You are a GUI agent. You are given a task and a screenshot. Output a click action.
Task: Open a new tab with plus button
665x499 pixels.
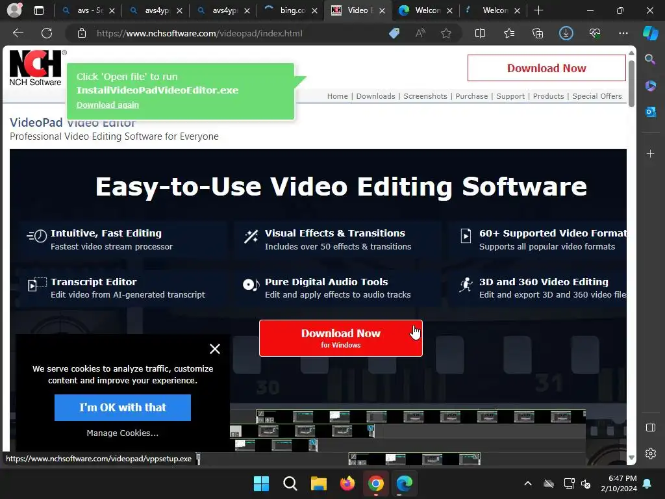coord(538,10)
